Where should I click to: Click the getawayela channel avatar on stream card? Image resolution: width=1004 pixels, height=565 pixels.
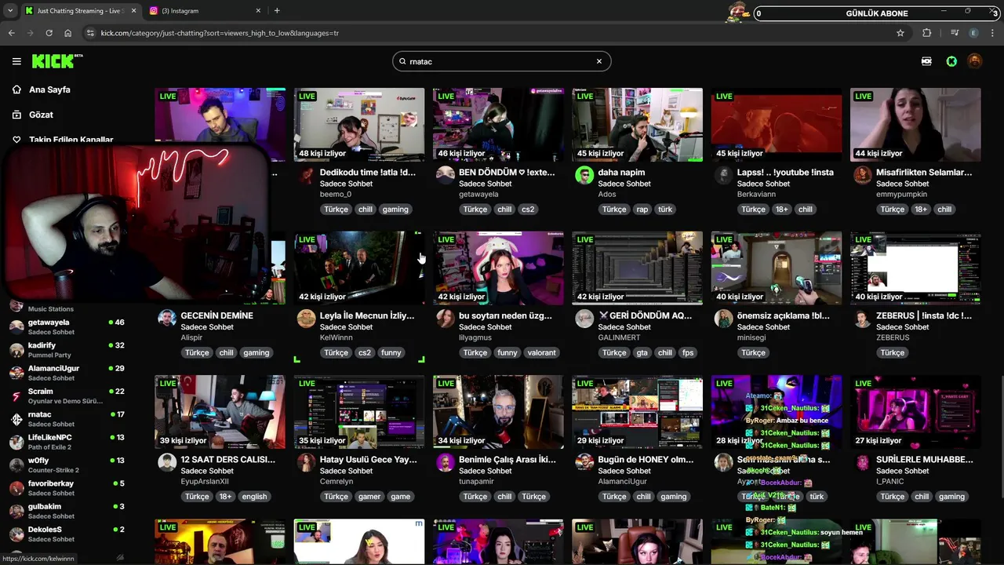click(446, 175)
